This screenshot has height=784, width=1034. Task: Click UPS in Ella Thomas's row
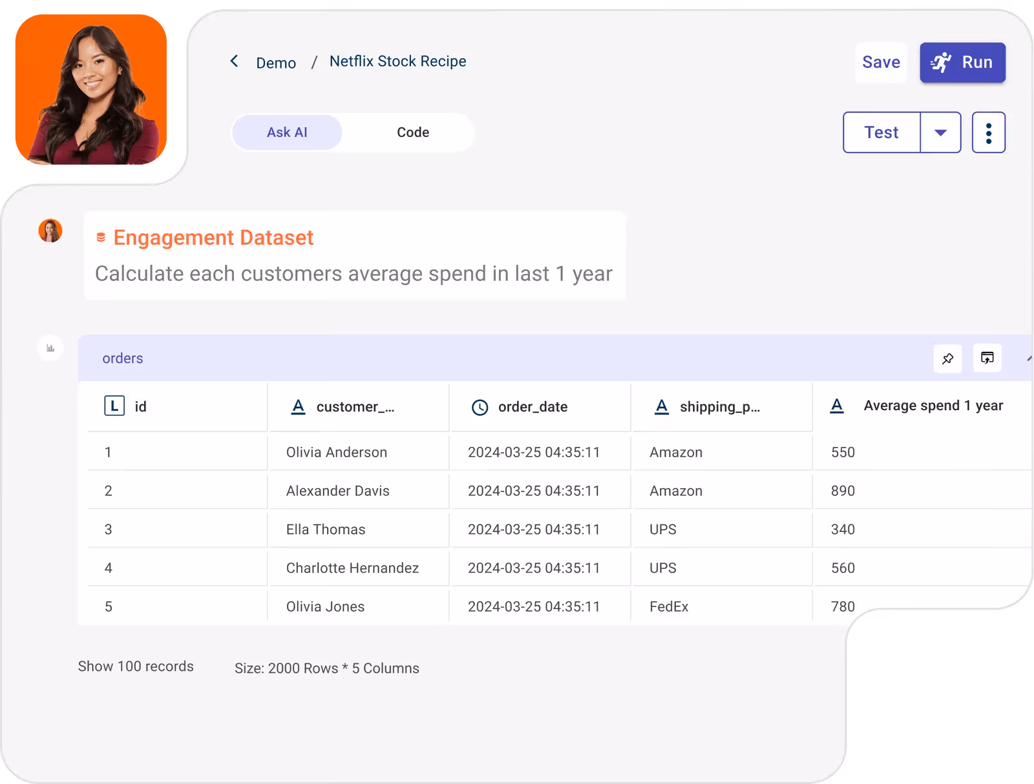(663, 530)
